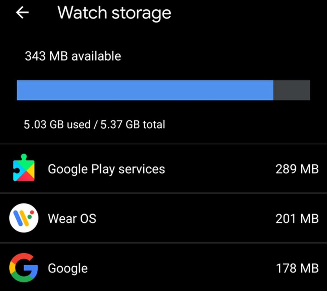
Task: Tap the Wear OS app icon
Action: [24, 218]
